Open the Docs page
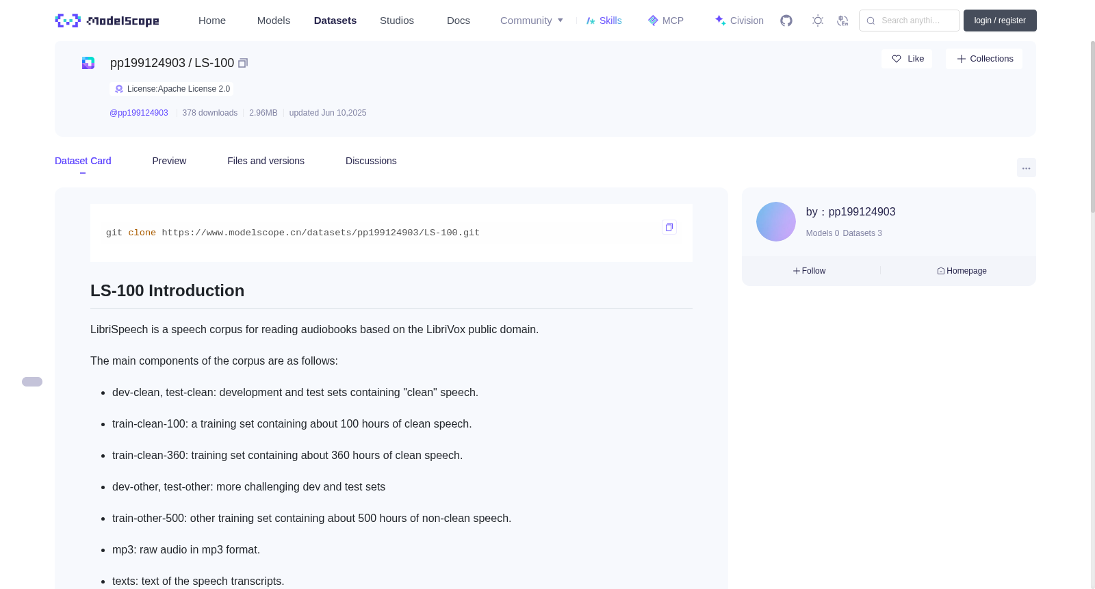Screen dimensions: 1095x589 (x=459, y=21)
